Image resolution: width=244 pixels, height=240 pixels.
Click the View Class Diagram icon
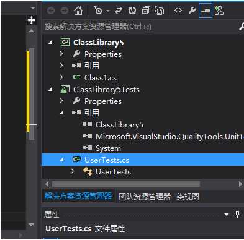[x=219, y=11]
